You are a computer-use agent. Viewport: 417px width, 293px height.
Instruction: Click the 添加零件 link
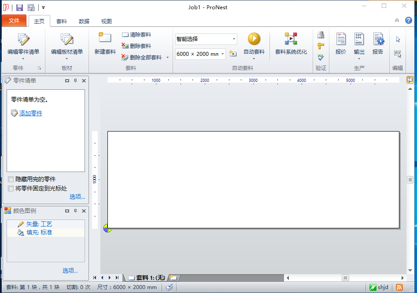tap(31, 114)
